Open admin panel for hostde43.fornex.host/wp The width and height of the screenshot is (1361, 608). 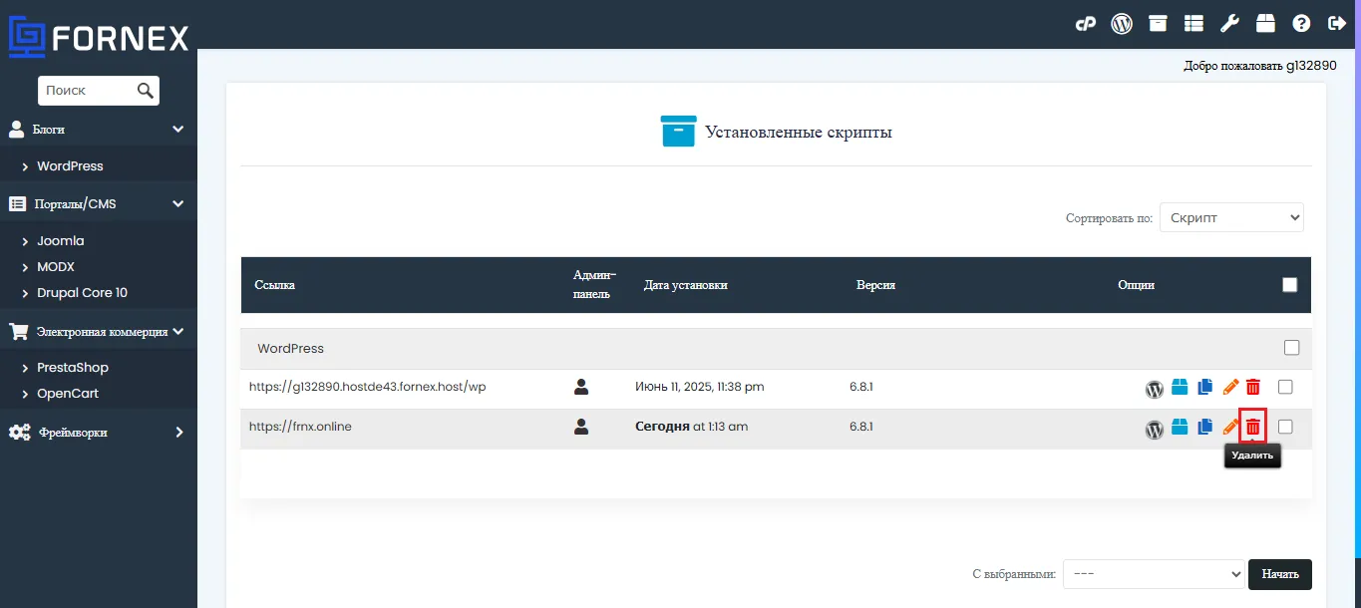coord(581,387)
